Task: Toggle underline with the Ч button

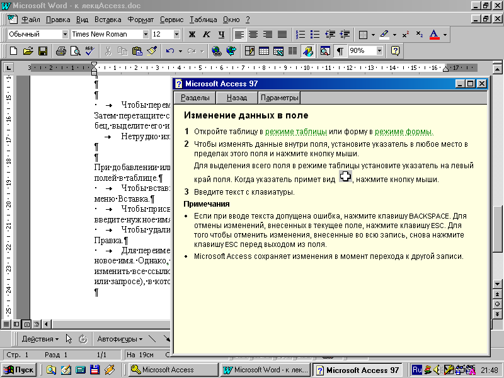Action: [221, 34]
